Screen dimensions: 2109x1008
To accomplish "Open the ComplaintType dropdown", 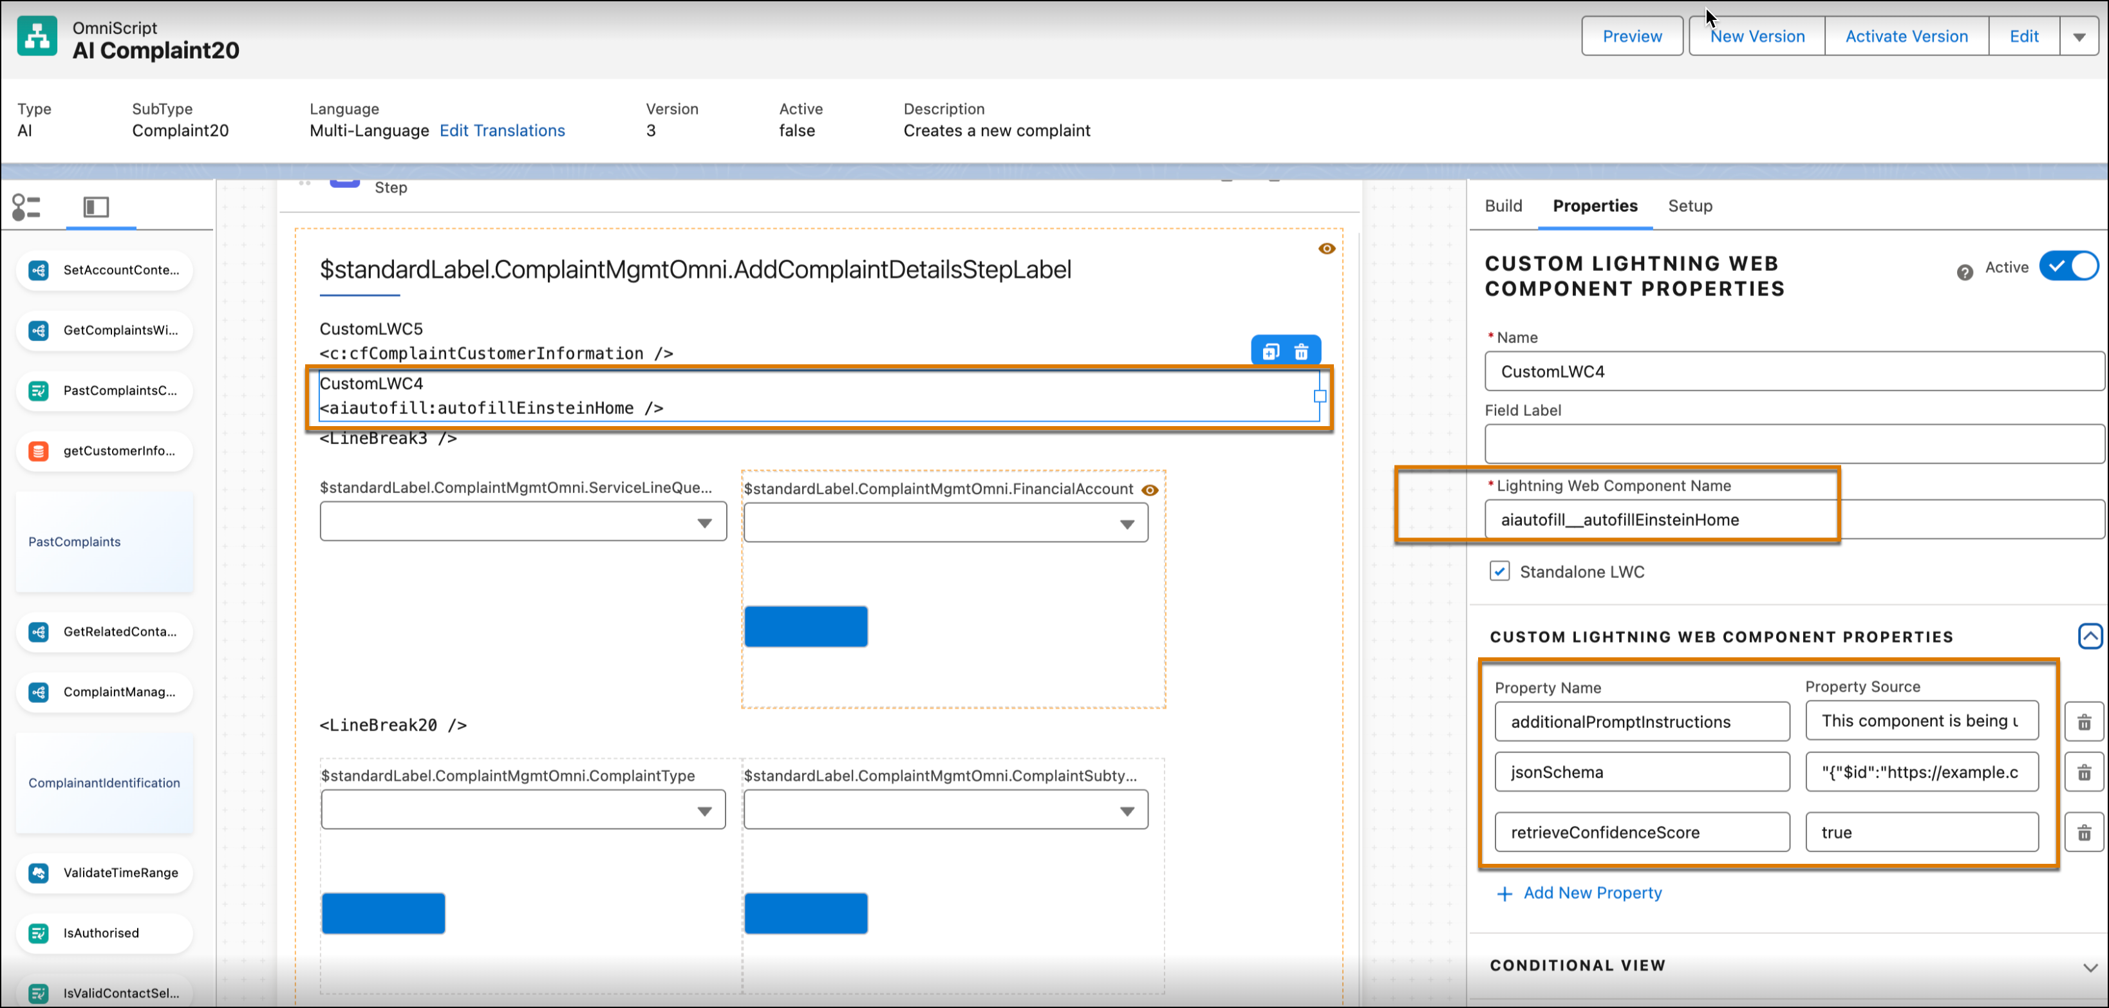I will (523, 810).
